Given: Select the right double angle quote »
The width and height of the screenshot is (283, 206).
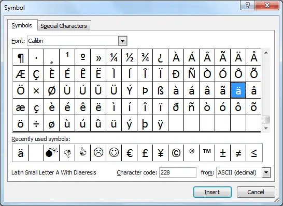Looking at the screenshot, I should tap(98, 57).
